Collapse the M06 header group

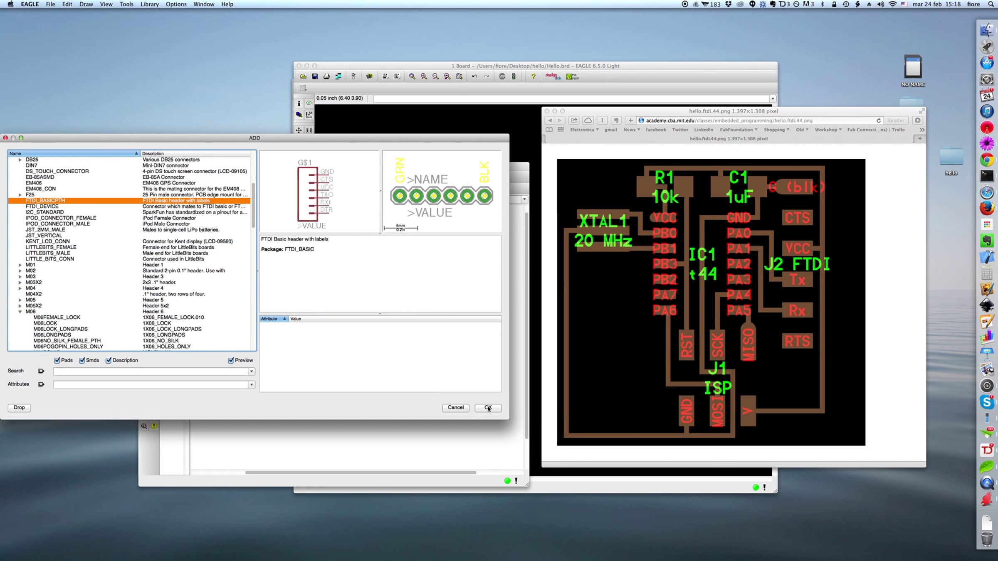point(20,312)
